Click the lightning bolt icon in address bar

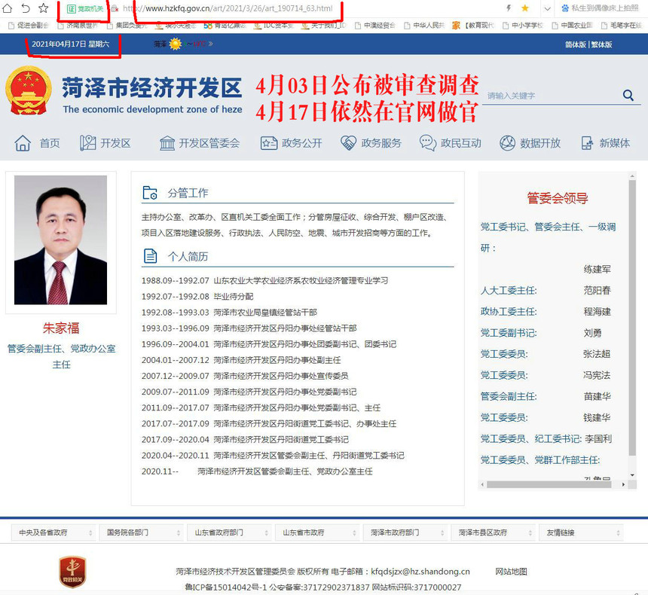(509, 8)
